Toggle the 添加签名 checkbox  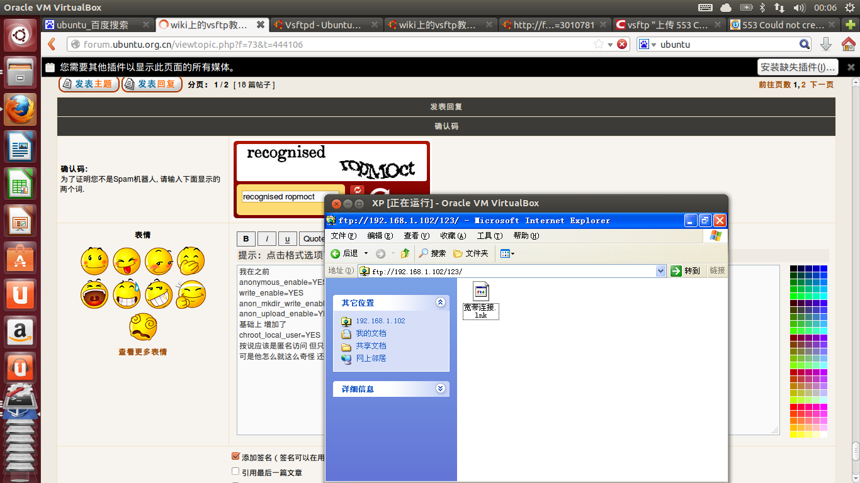pos(235,457)
